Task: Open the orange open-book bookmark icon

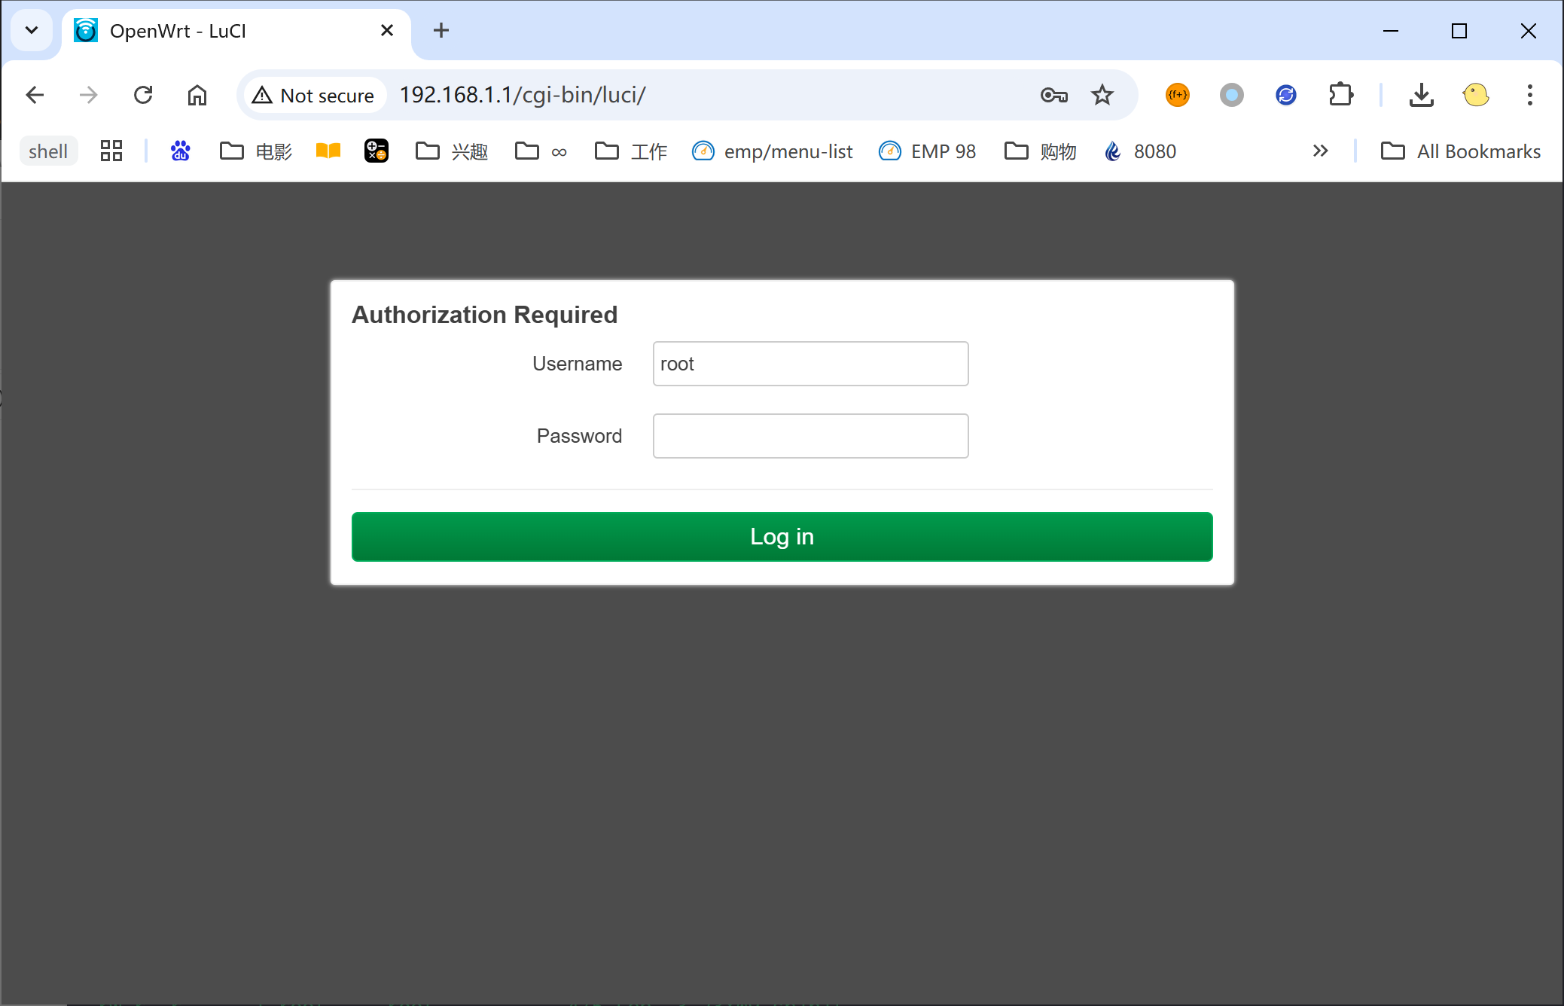Action: click(328, 151)
